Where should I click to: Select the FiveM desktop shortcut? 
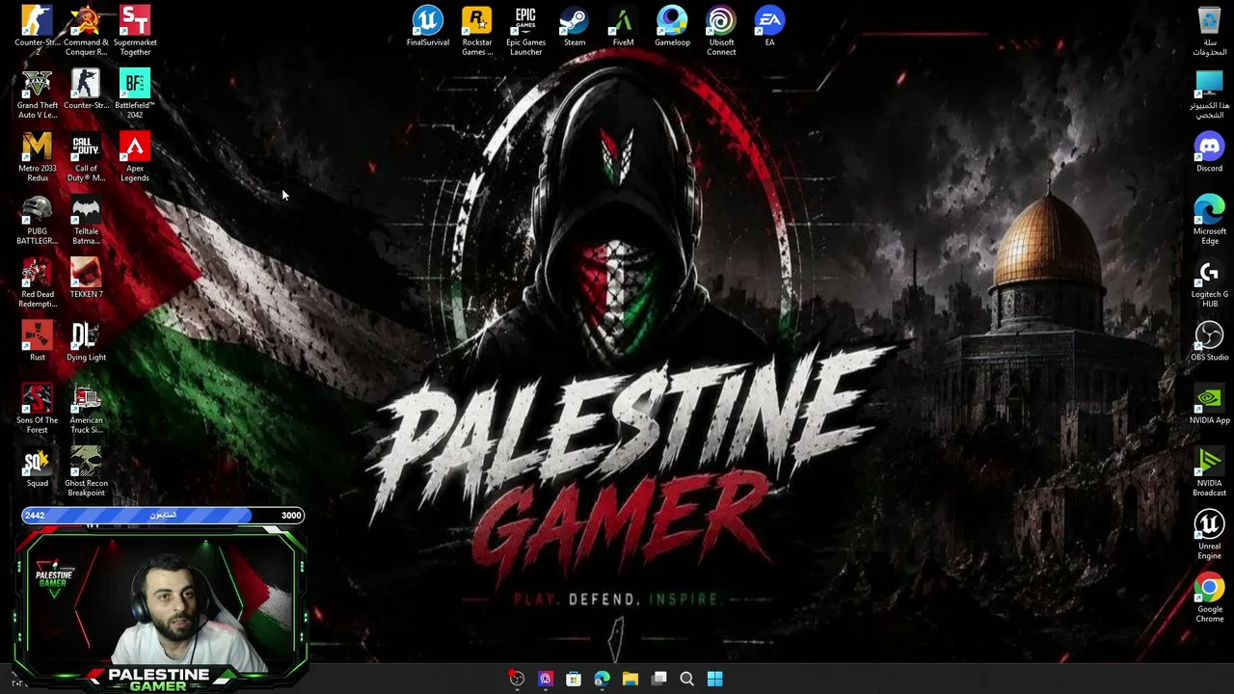pos(623,26)
